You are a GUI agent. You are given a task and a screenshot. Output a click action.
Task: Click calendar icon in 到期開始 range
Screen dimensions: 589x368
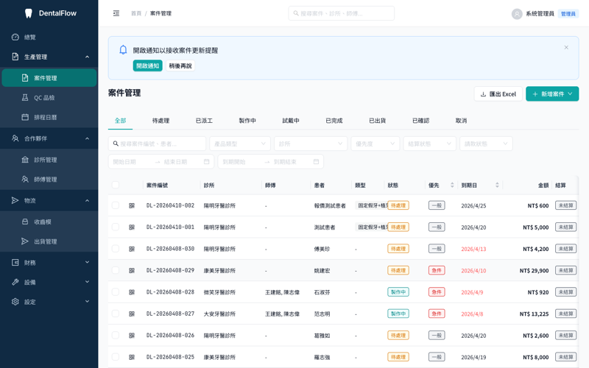(x=316, y=161)
